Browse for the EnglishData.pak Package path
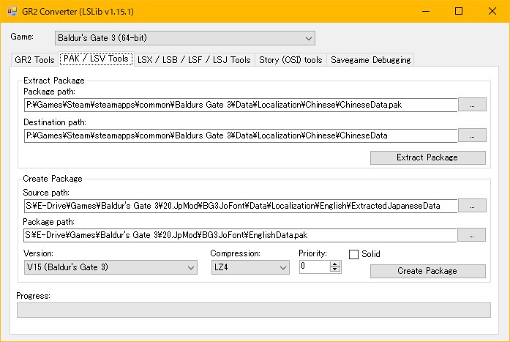The width and height of the screenshot is (510, 342). 471,234
